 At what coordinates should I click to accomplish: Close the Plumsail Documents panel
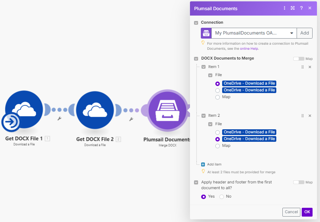click(310, 8)
